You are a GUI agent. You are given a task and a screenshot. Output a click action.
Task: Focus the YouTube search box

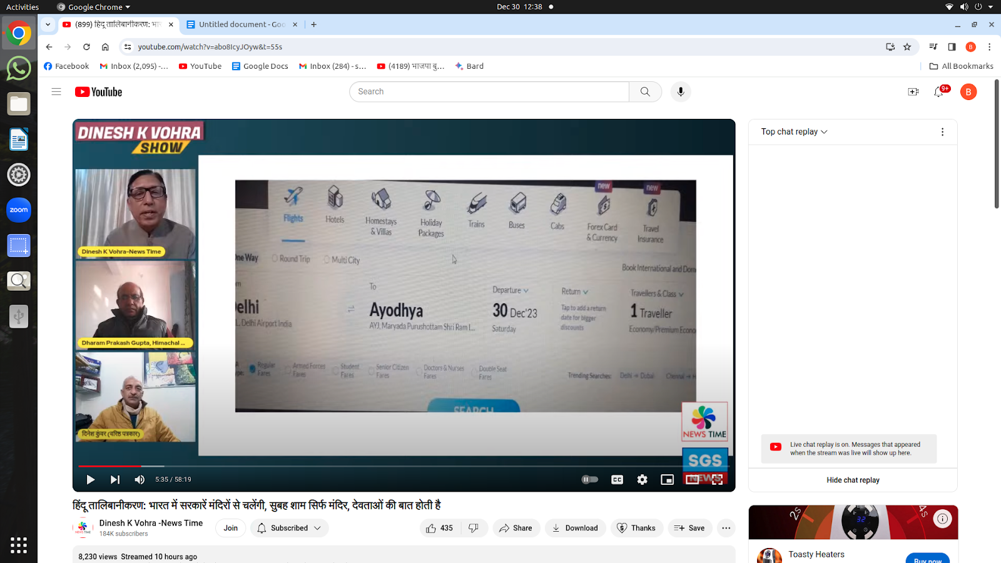489,92
